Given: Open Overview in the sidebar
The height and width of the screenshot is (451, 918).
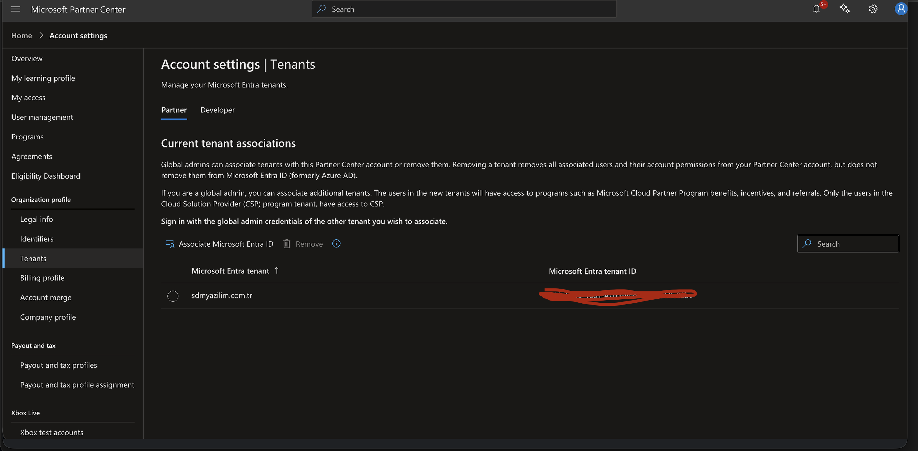Looking at the screenshot, I should pyautogui.click(x=27, y=59).
